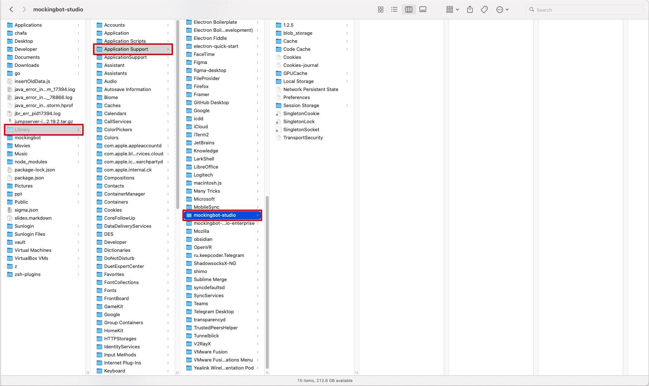Expand the Local Storage folder chevron
Screen dimensions: 649x386
tap(347, 81)
